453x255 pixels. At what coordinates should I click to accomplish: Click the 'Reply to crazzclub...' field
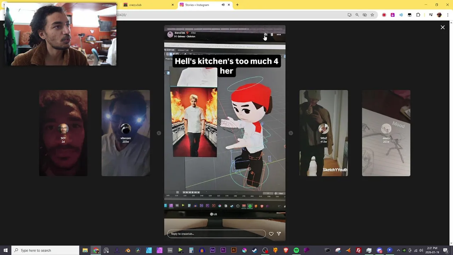point(216,234)
